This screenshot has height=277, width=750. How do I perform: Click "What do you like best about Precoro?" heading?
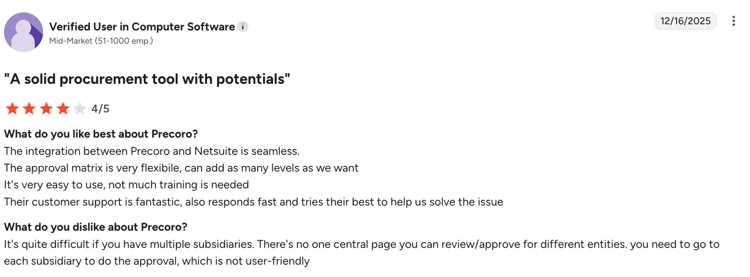101,134
